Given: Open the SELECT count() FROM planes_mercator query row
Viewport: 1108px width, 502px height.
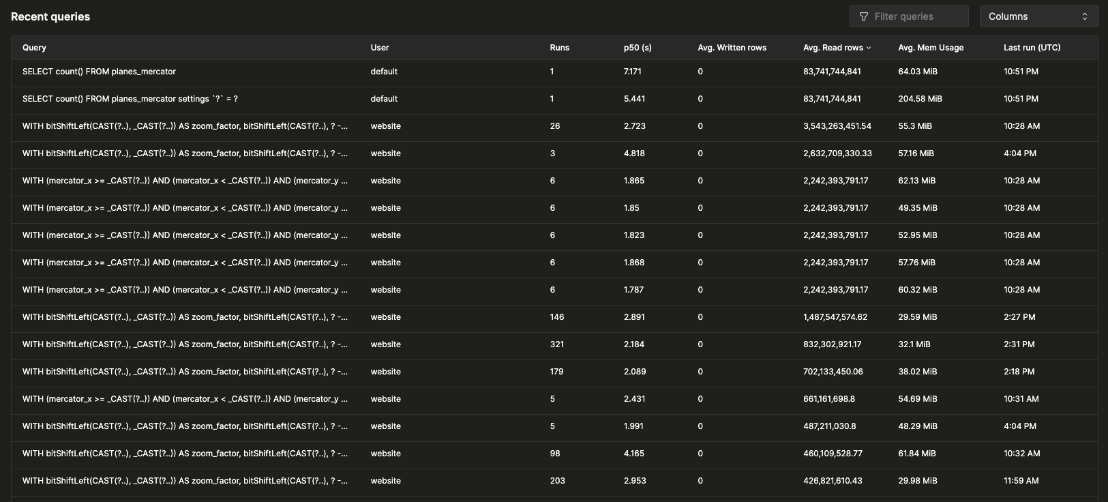Looking at the screenshot, I should coord(99,72).
